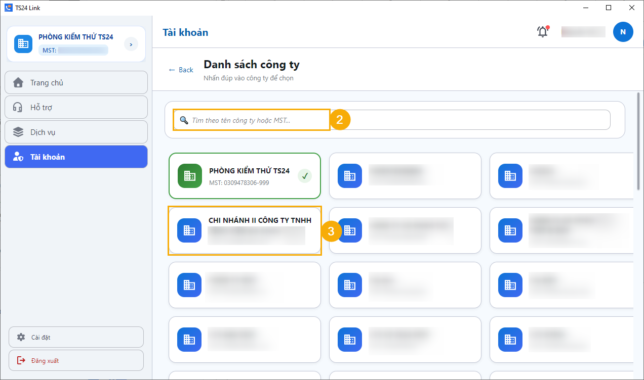Go Back from company list
644x380 pixels.
click(181, 70)
